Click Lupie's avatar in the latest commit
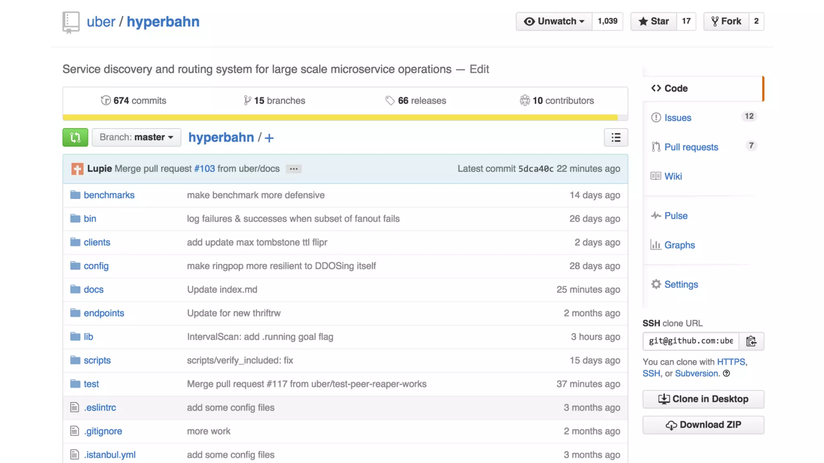Image resolution: width=824 pixels, height=463 pixels. tap(77, 169)
